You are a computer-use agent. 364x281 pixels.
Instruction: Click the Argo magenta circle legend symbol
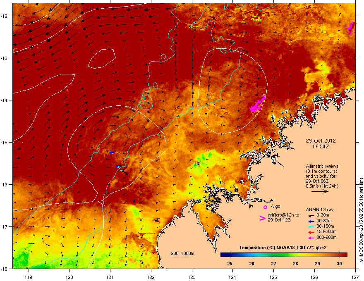click(x=265, y=207)
